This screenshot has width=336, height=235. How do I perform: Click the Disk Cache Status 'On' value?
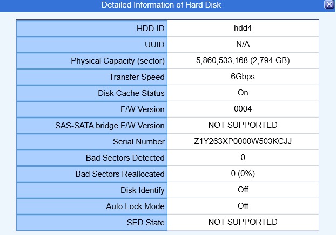point(243,93)
